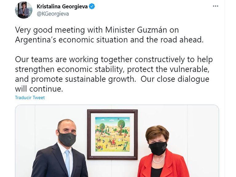Open the Kristalina Georgieva display name
The width and height of the screenshot is (236, 177).
pyautogui.click(x=62, y=6)
